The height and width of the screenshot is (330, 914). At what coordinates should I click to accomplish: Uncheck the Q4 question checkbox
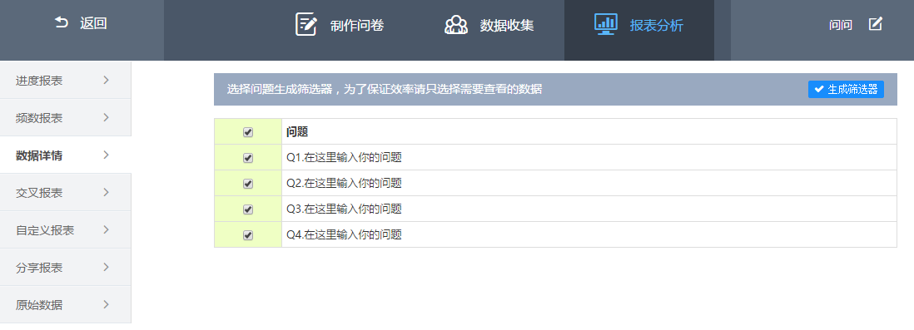248,235
